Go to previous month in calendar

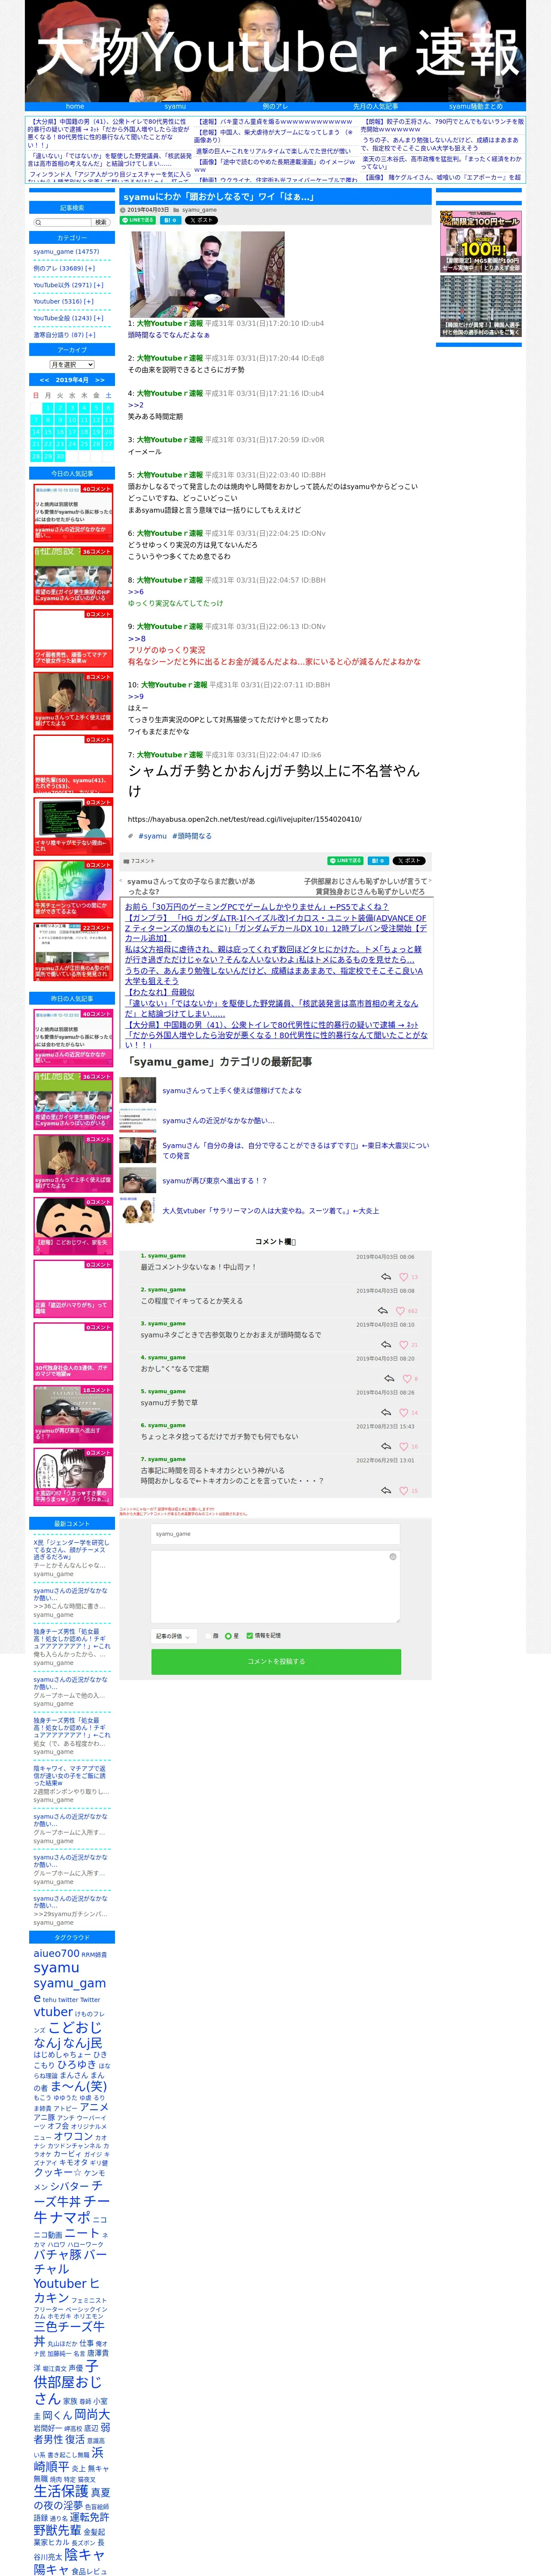click(44, 380)
